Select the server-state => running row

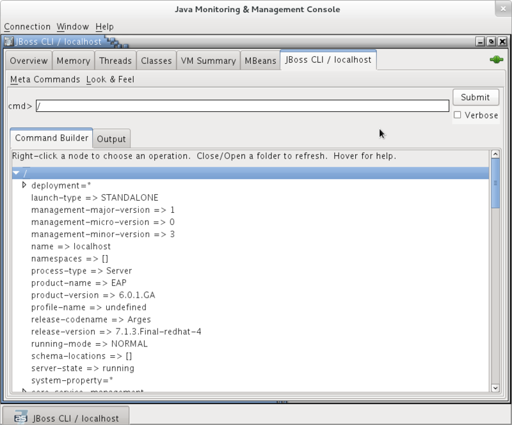tap(83, 368)
